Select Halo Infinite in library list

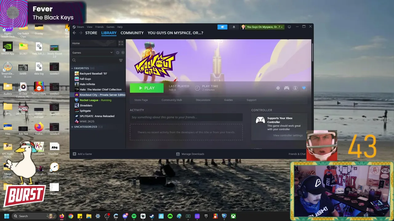point(87,84)
